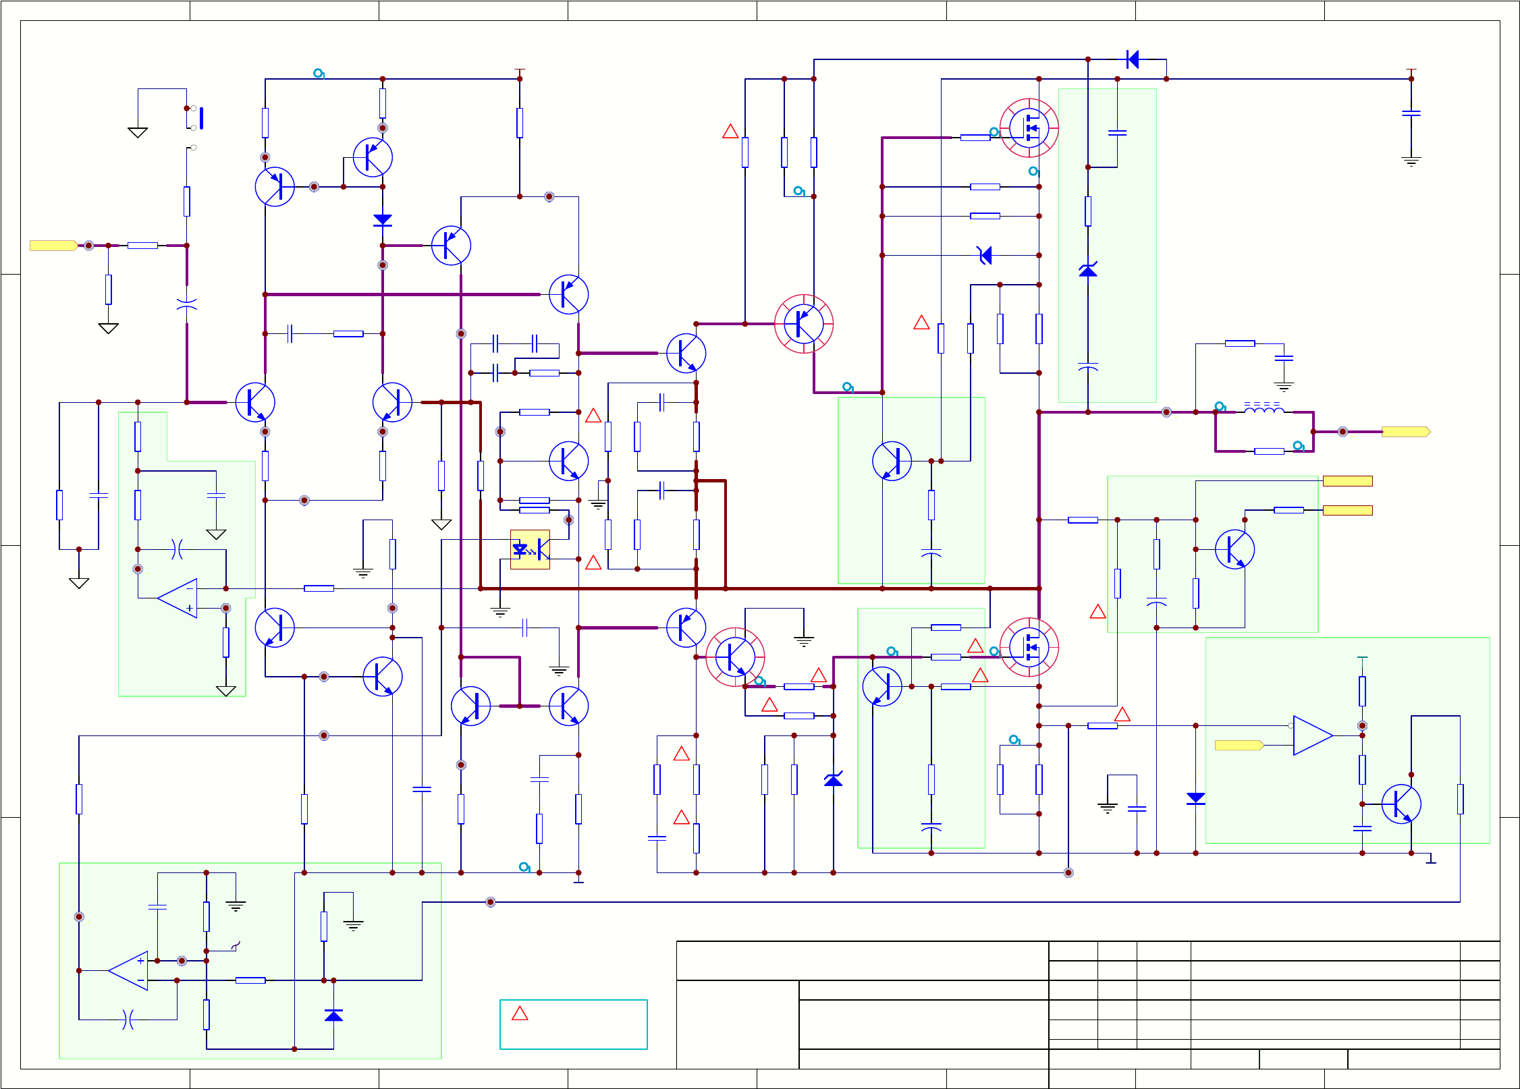1520x1089 pixels.
Task: Select the transistor in the bottom-right green block
Action: click(1401, 804)
